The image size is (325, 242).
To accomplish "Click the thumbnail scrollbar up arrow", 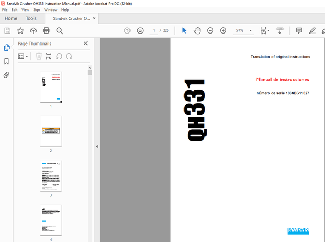I will [90, 68].
